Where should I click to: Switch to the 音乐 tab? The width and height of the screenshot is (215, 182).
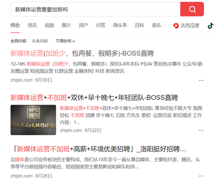tap(156, 25)
